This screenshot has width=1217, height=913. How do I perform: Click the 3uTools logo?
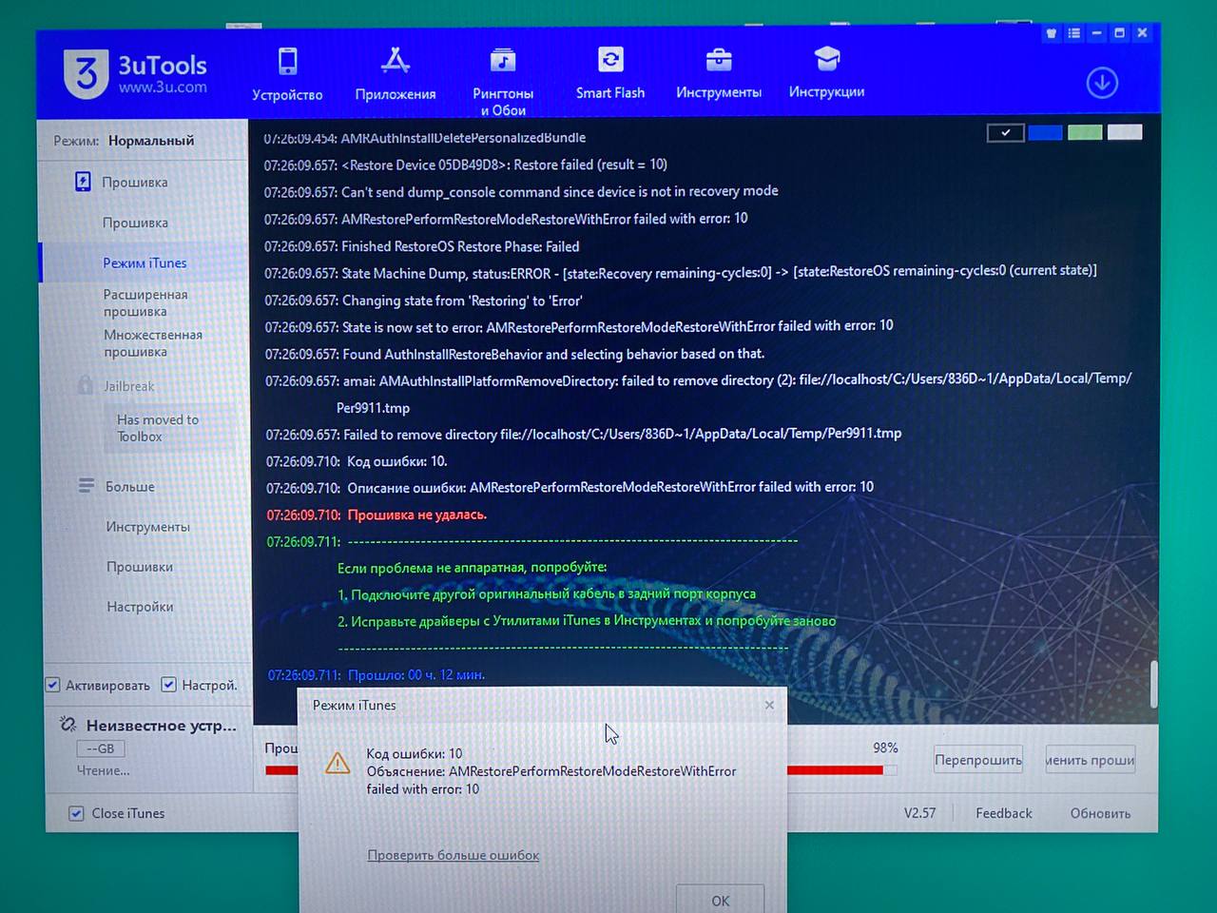[135, 74]
